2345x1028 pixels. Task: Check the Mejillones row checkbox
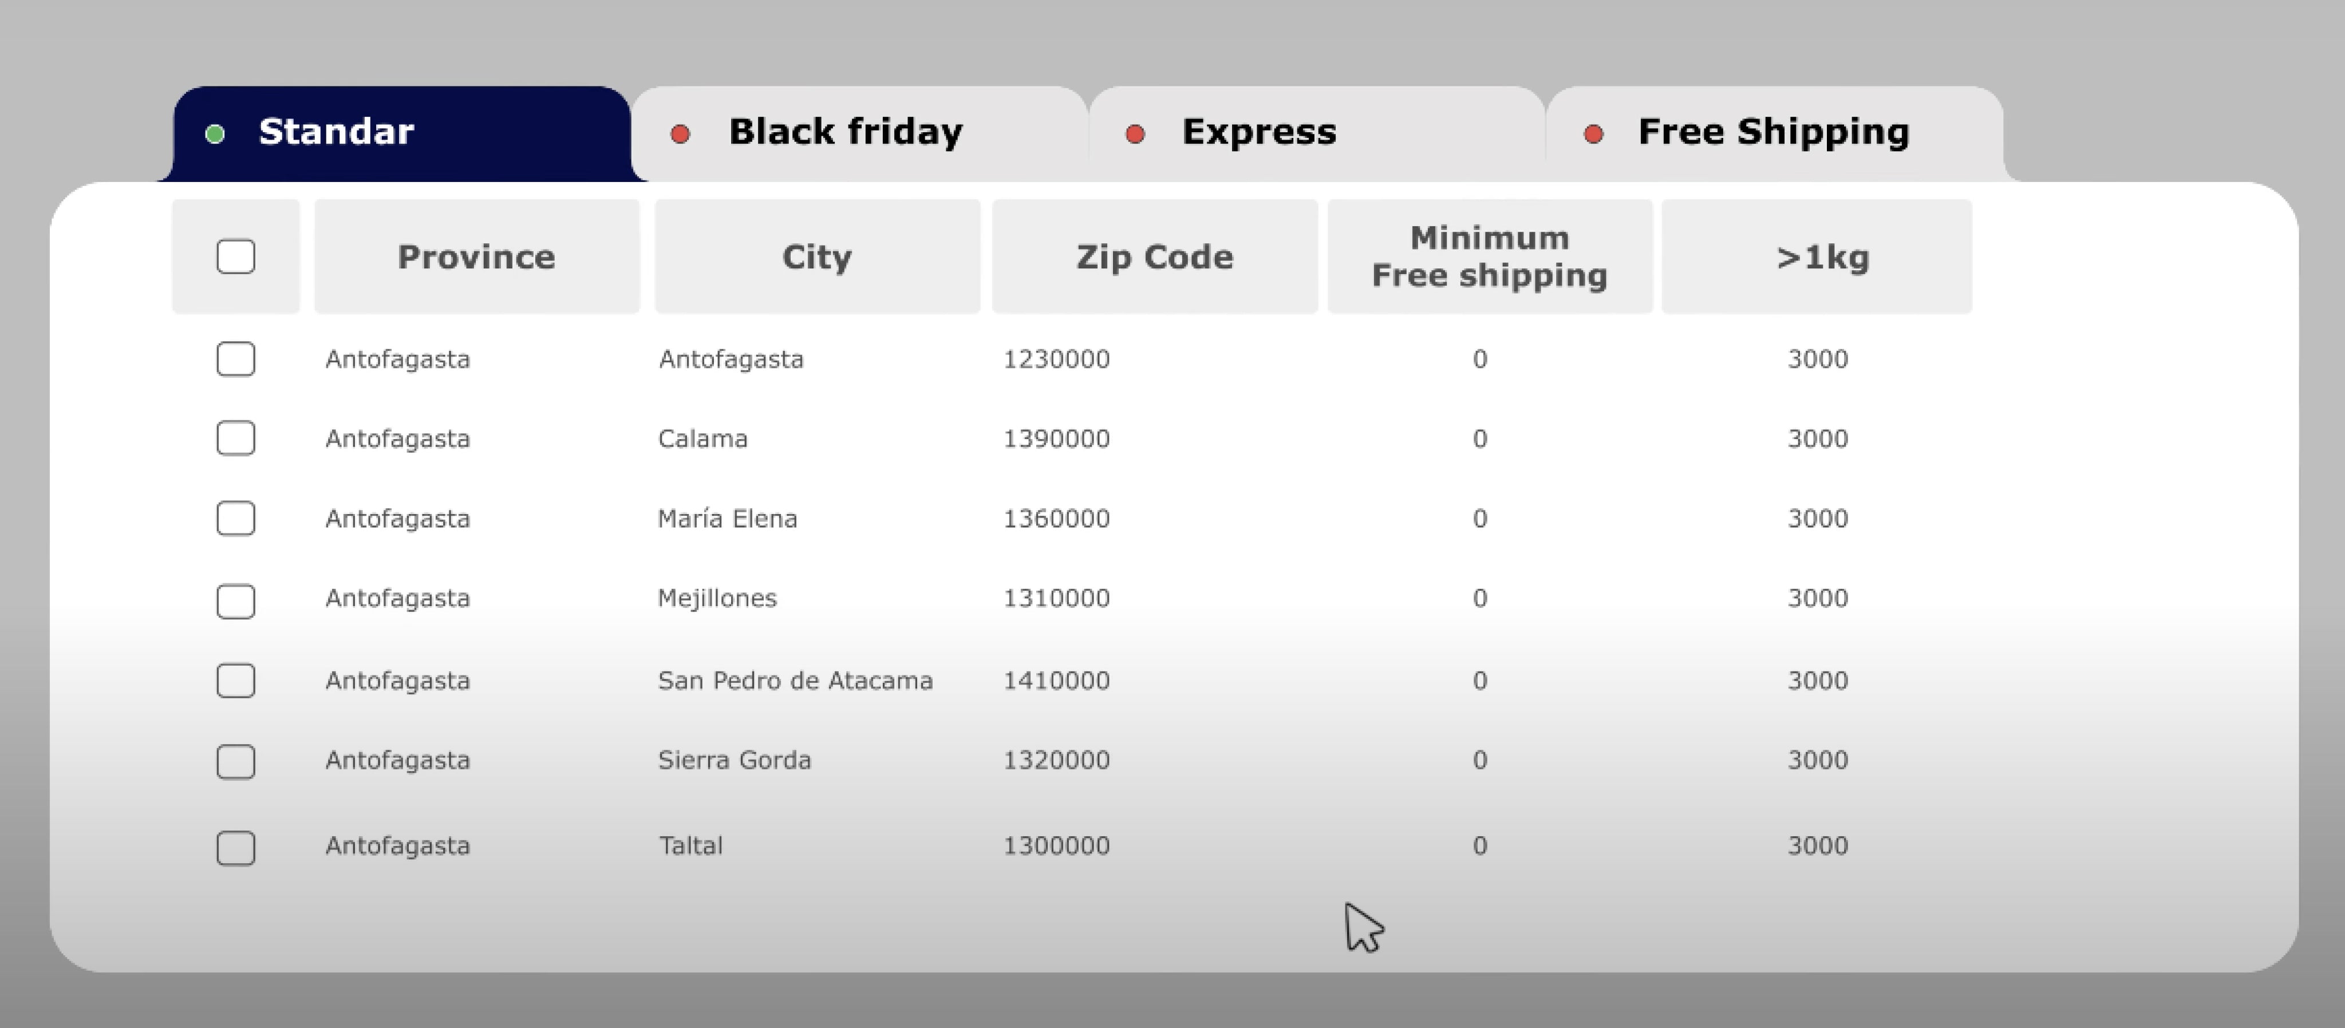point(236,602)
